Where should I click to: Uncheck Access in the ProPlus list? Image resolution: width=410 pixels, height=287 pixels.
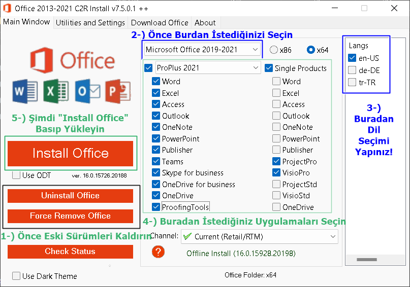156,104
